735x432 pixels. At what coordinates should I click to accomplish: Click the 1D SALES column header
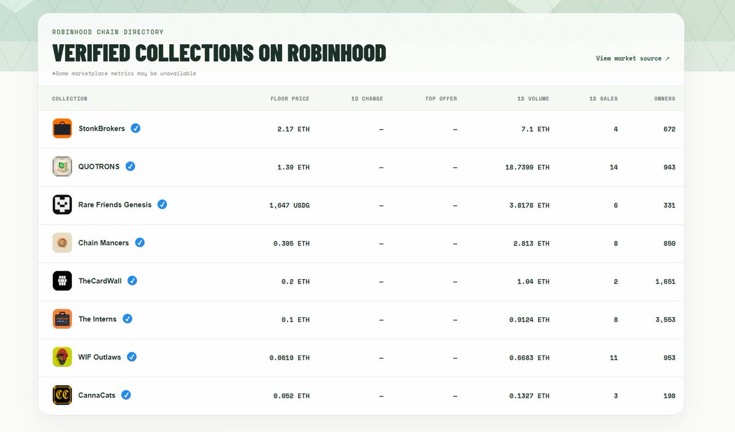(603, 99)
